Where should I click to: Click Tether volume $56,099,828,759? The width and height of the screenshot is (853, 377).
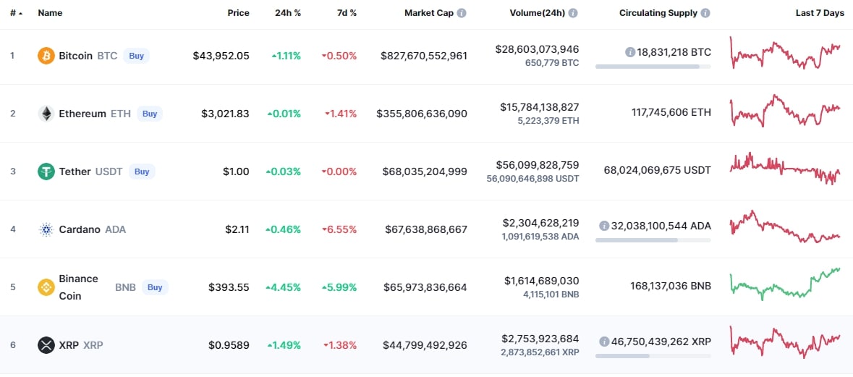538,165
